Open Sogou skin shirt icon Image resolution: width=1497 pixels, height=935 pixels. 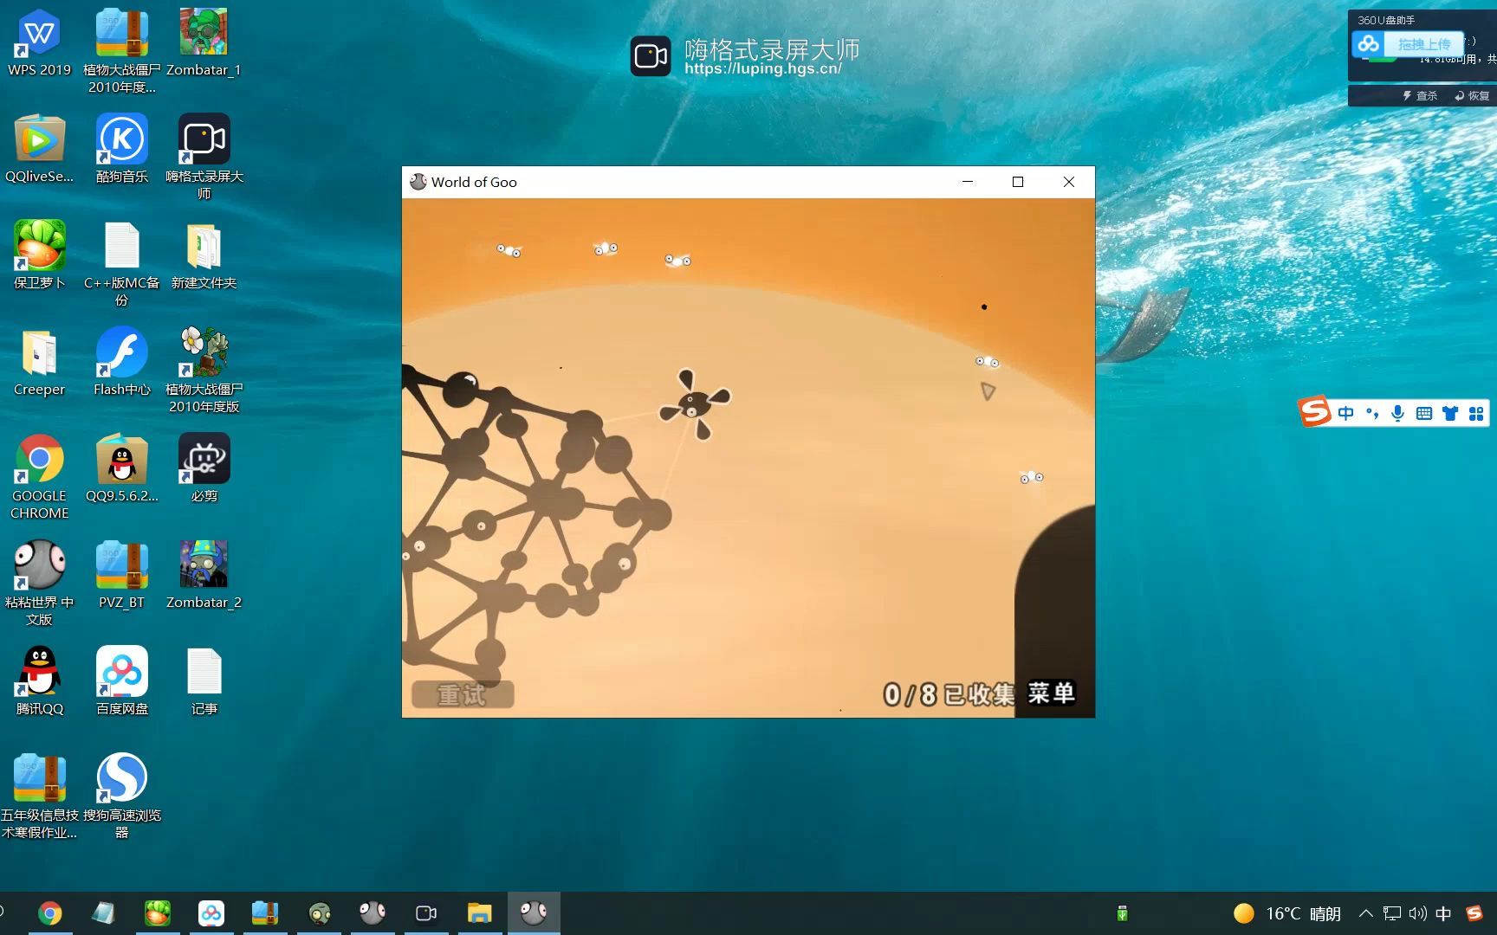[1450, 413]
